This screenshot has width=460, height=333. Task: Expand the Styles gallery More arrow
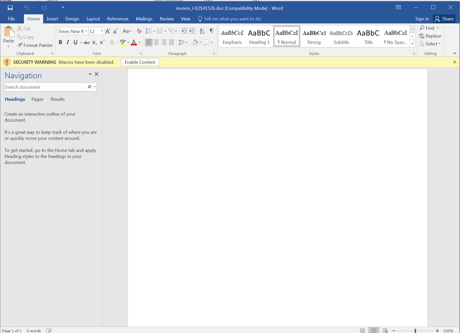412,44
